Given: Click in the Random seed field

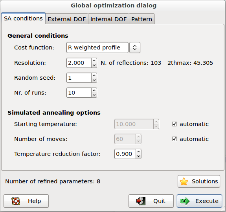Looking at the screenshot, I should click(79, 78).
